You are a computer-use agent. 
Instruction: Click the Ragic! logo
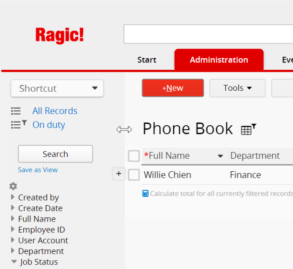[60, 35]
